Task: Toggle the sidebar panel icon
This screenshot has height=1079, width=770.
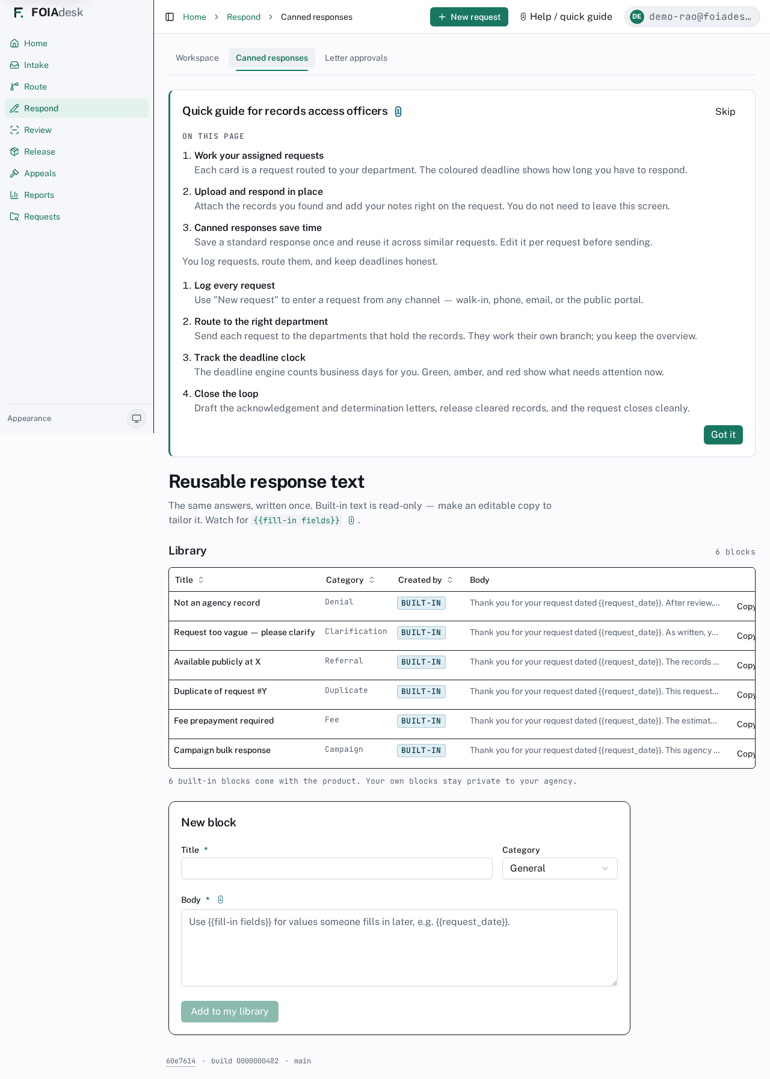Action: [170, 17]
